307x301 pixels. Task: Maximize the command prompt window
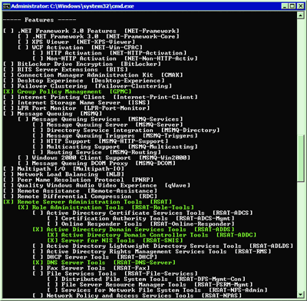click(292, 6)
